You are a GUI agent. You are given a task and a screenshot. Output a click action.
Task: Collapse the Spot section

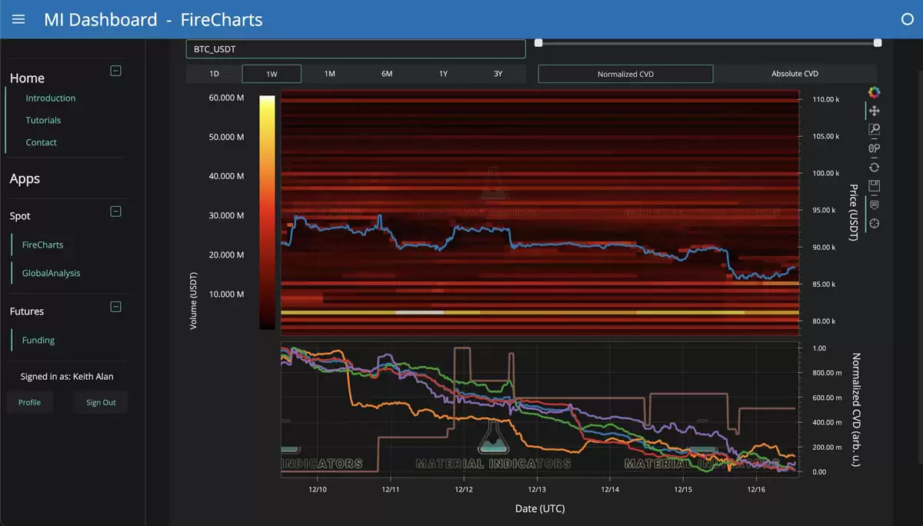coord(115,211)
